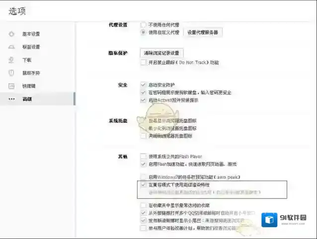The image size is (317, 239).
Task: Click the three-dots icon beside 高级
Action: tap(11, 99)
